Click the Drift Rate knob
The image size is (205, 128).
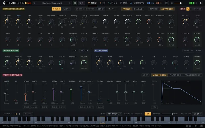click(160, 40)
